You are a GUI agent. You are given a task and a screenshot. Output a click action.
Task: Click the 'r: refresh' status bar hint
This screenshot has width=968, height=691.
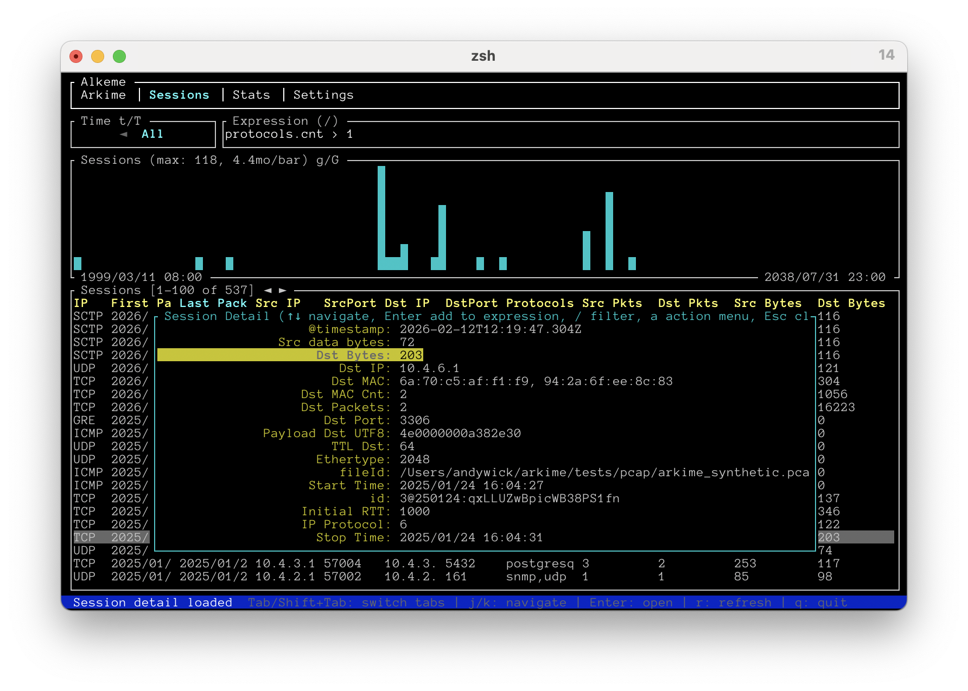coord(734,603)
